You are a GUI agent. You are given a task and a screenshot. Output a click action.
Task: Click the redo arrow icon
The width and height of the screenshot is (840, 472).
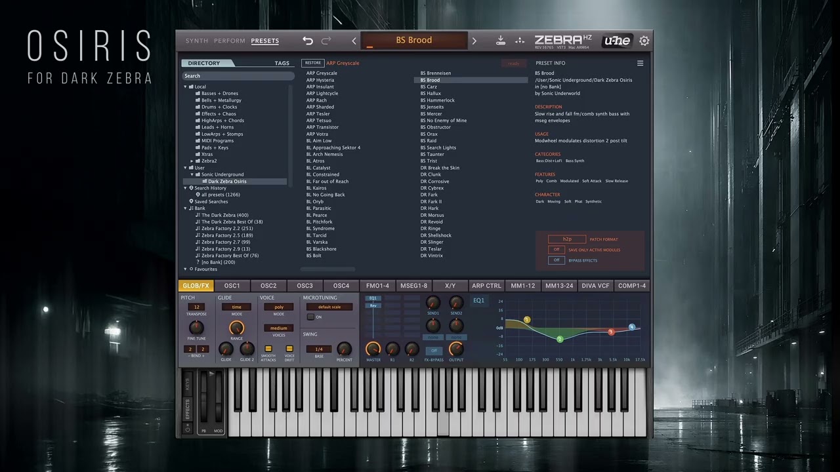326,41
